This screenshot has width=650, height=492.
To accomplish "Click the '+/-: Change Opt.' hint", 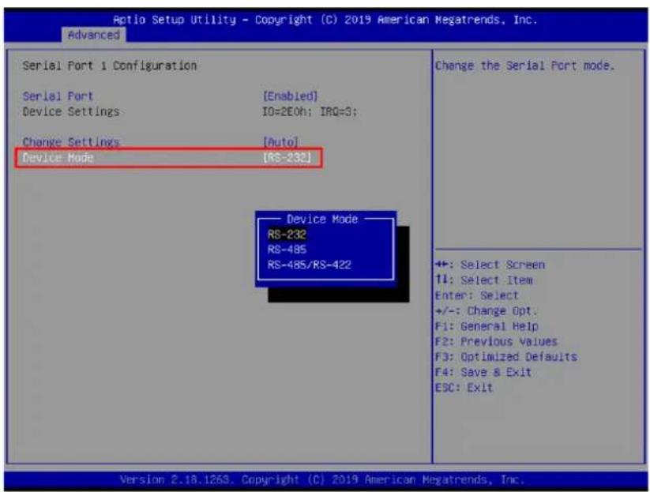I will (x=487, y=311).
